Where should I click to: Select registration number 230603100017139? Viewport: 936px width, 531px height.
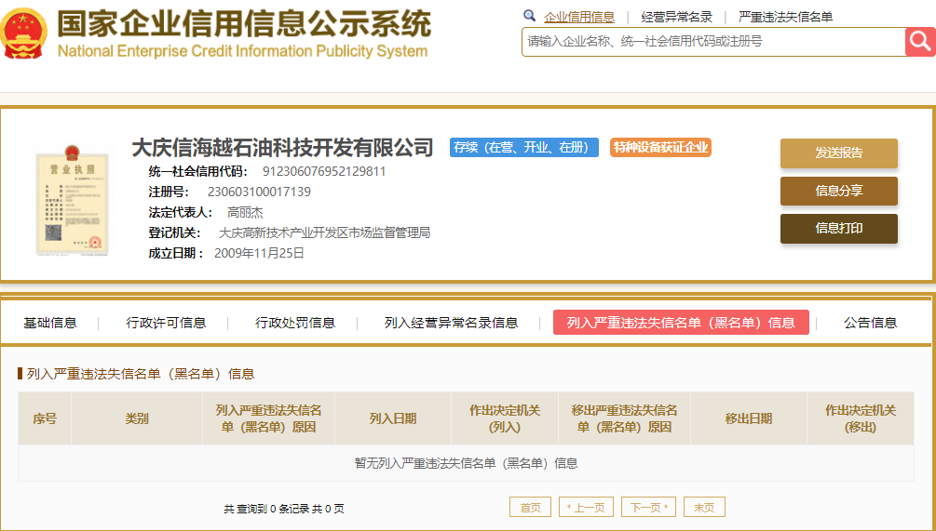pos(259,192)
